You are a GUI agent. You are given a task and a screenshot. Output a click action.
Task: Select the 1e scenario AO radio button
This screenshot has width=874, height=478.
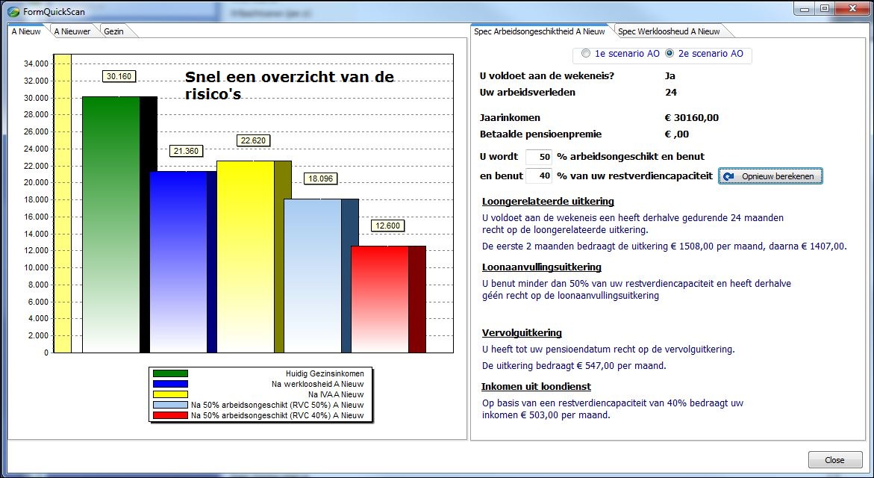point(585,54)
